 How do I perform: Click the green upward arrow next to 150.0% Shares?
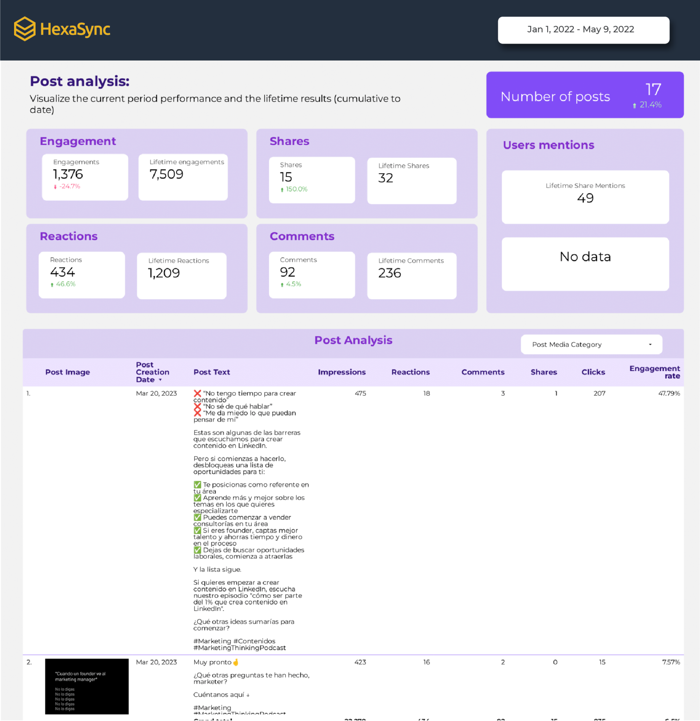coord(281,189)
